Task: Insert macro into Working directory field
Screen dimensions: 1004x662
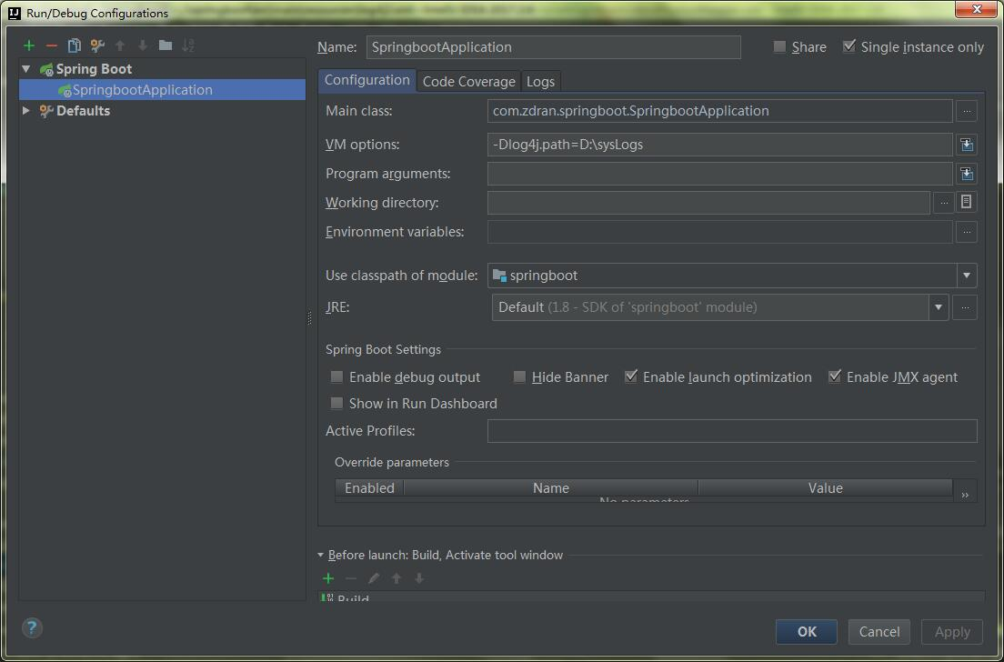Action: coord(966,202)
